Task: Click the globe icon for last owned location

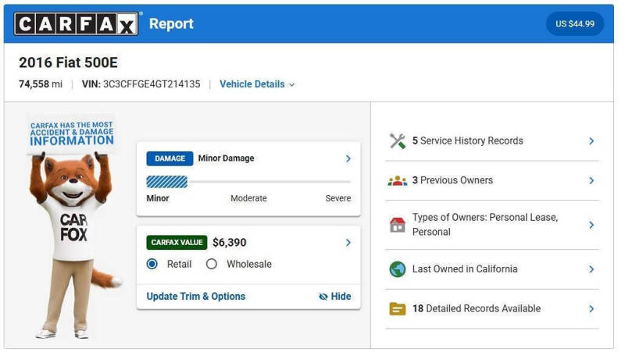Action: [398, 269]
